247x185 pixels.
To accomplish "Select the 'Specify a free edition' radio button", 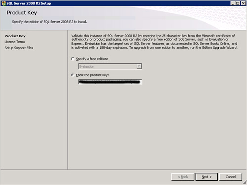I will click(73, 59).
